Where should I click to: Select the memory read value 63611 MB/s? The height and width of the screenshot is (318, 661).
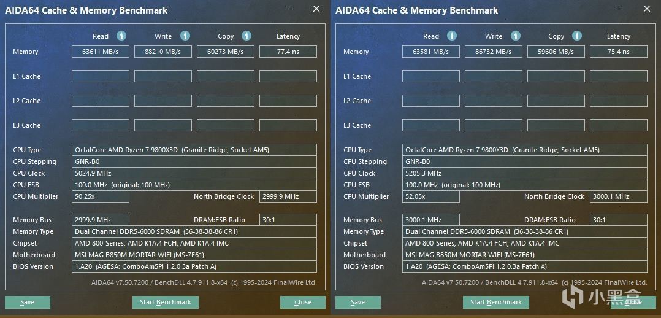[x=101, y=52]
